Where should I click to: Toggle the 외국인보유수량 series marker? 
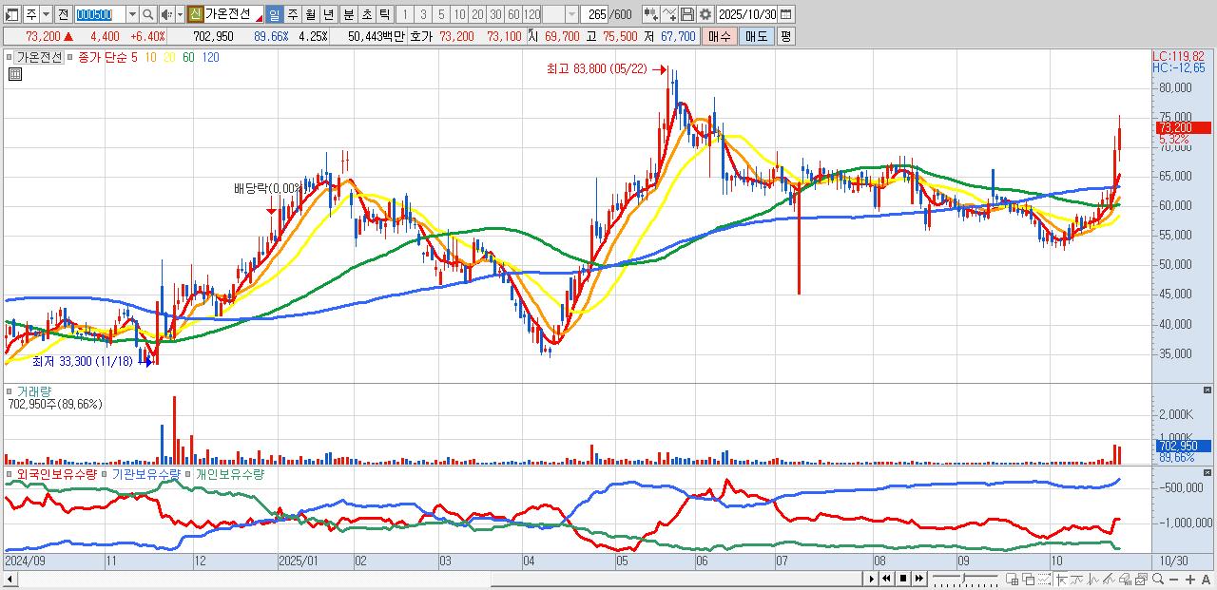pos(10,473)
